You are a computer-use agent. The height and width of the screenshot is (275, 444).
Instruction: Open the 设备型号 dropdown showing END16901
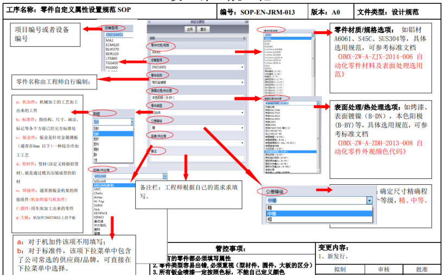click(x=198, y=66)
